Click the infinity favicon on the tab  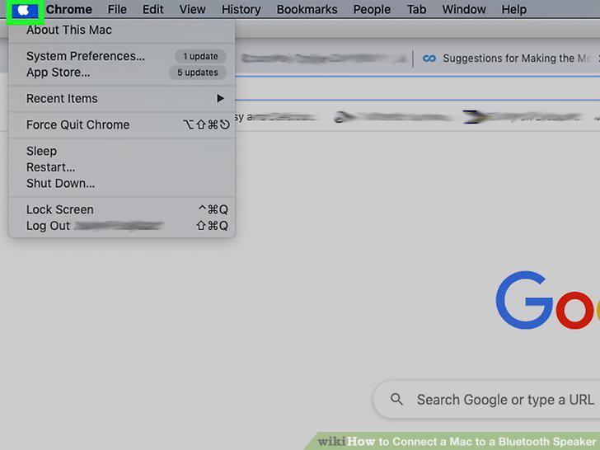pos(429,59)
